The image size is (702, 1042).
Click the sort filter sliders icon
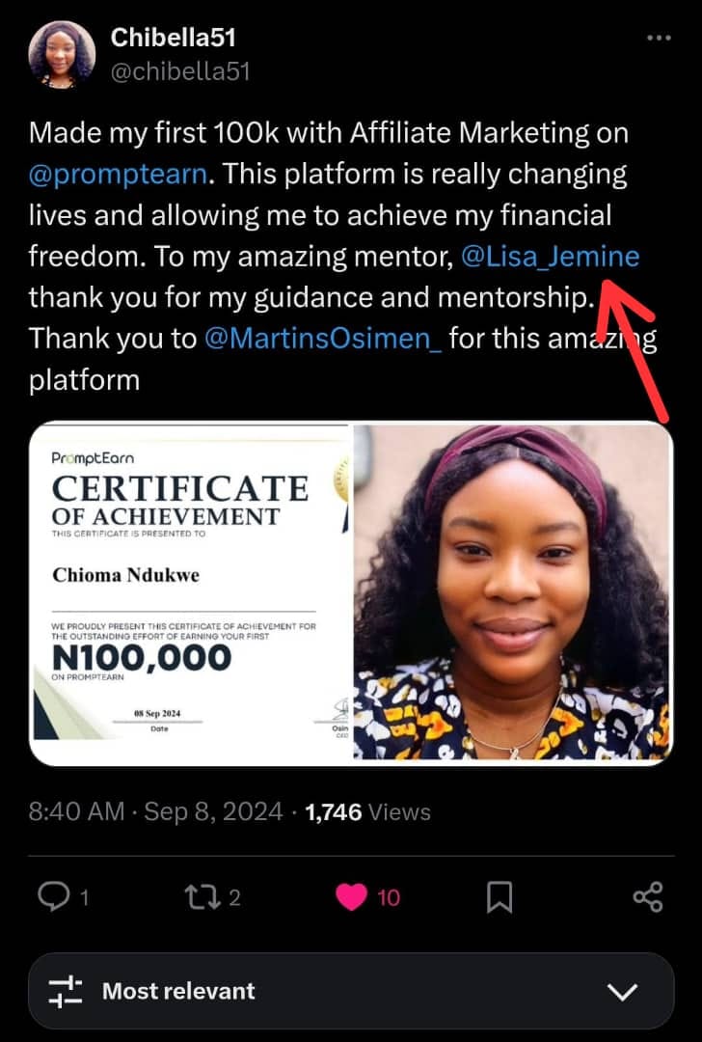[66, 991]
